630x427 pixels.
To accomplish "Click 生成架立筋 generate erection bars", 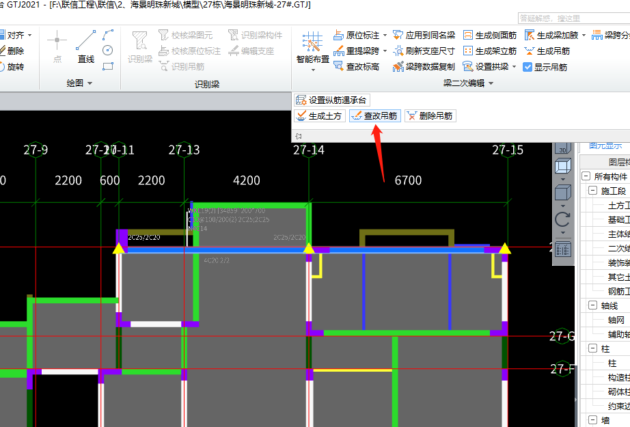I will click(490, 51).
